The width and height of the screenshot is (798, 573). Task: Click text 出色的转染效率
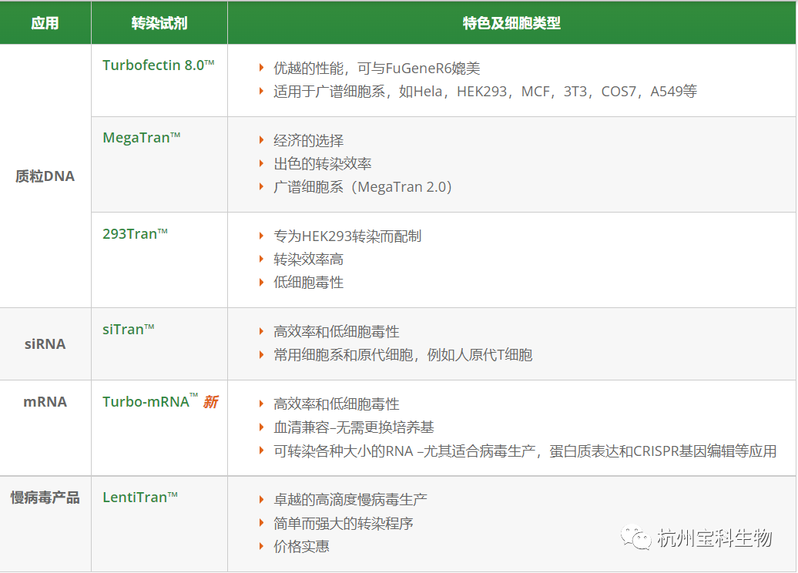(322, 164)
